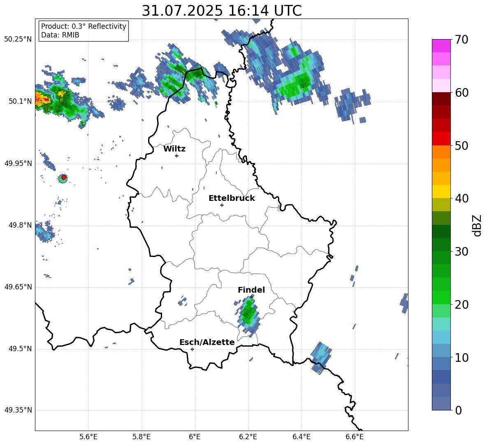Click the yellow colorbar band at 40
Image resolution: width=487 pixels, height=445 pixels.
441,191
